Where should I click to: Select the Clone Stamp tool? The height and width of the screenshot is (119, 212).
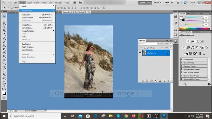4,45
